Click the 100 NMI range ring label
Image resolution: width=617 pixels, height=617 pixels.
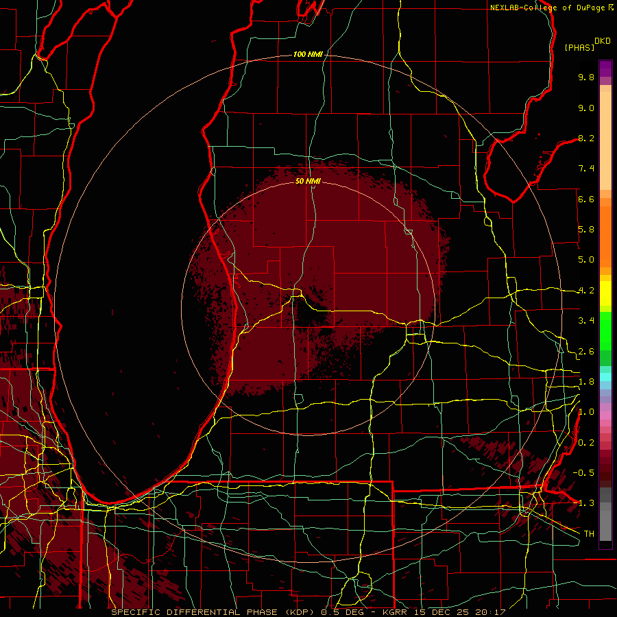(x=308, y=54)
